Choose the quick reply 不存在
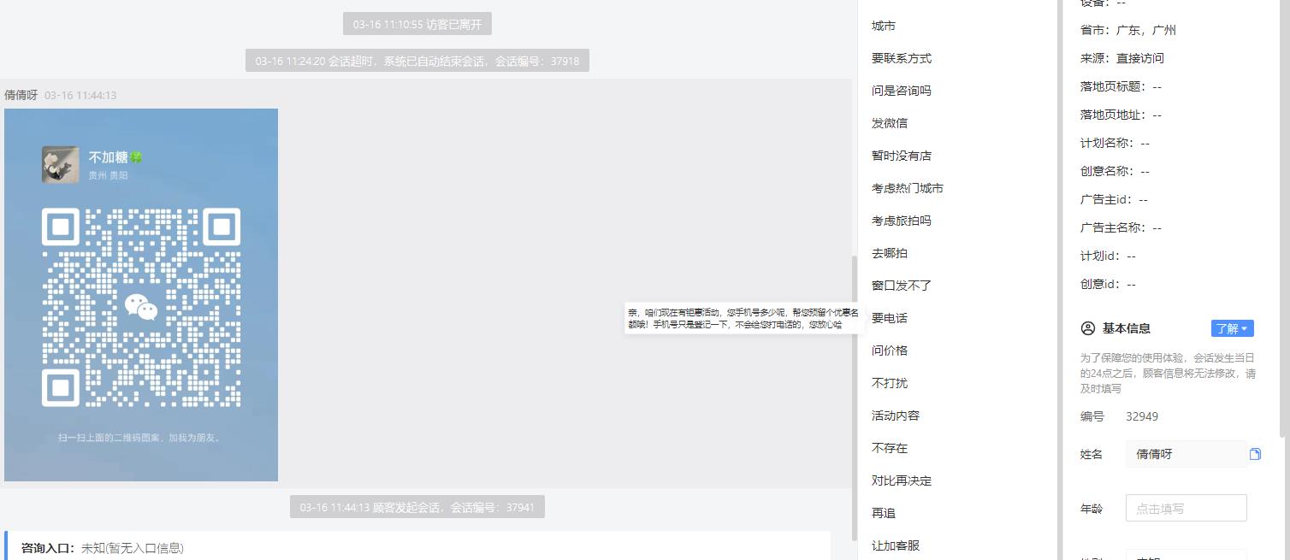1290x560 pixels. pyautogui.click(x=890, y=448)
